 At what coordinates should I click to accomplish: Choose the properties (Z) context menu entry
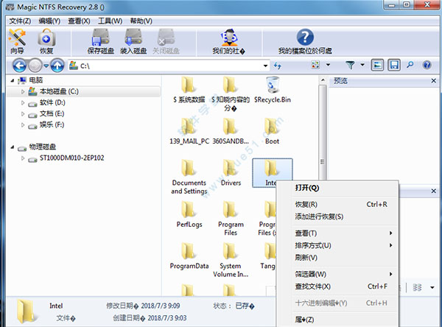click(x=337, y=320)
